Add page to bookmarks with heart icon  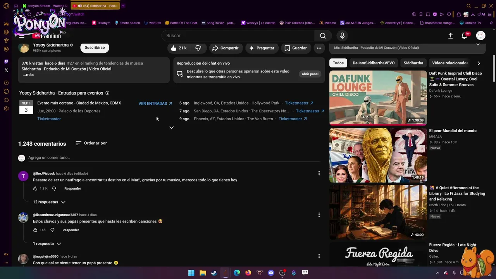click(449, 14)
